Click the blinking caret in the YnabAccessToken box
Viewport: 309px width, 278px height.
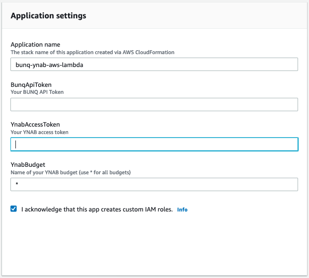[16, 144]
